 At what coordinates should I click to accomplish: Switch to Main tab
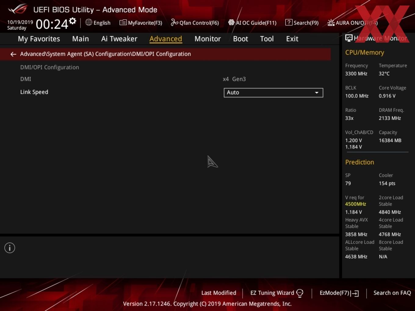coord(81,39)
